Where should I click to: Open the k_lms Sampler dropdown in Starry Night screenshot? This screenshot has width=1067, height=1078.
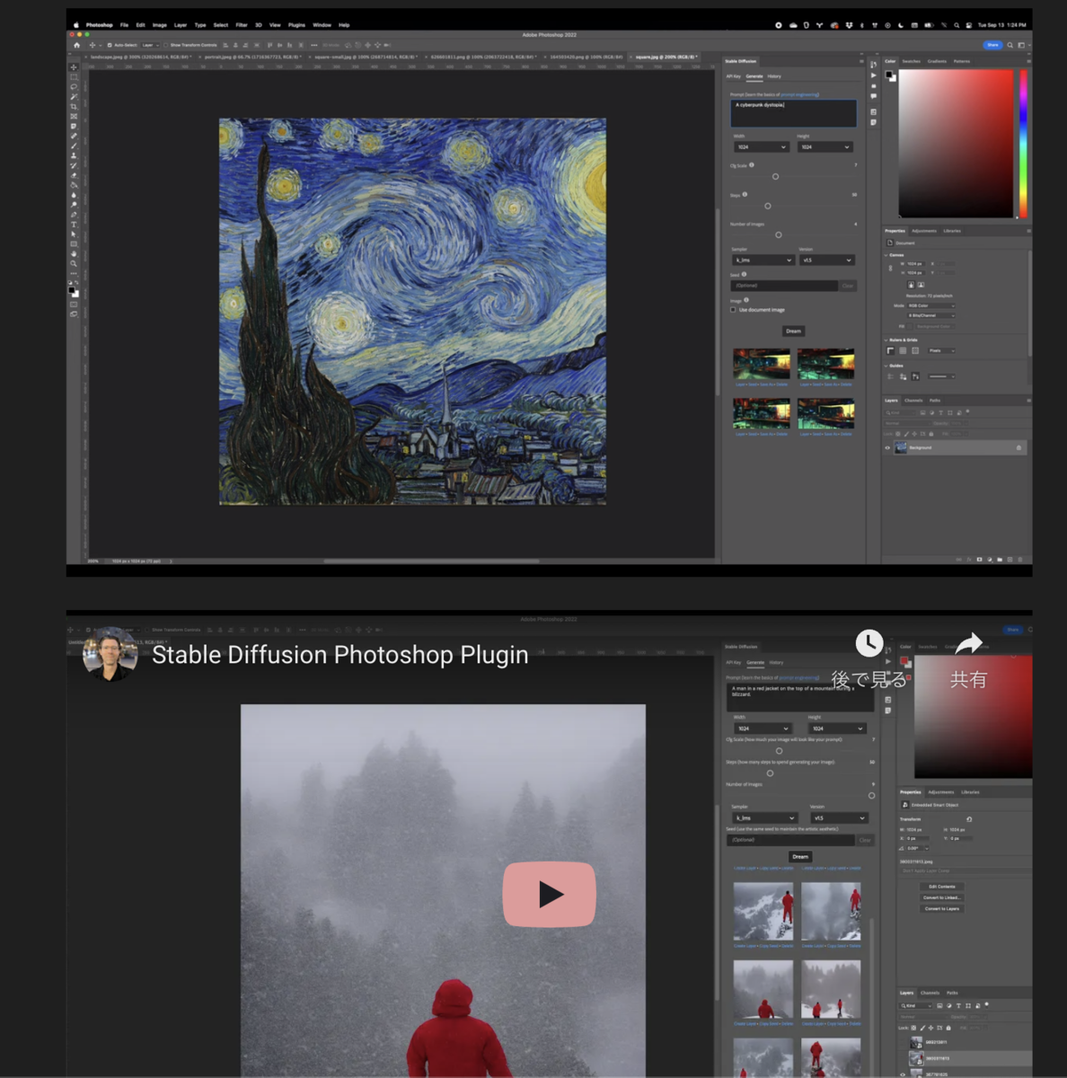pos(763,261)
